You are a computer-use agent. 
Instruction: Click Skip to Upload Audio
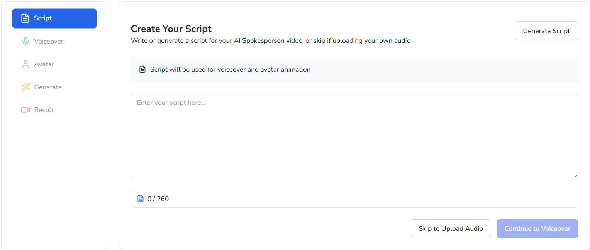[451, 228]
